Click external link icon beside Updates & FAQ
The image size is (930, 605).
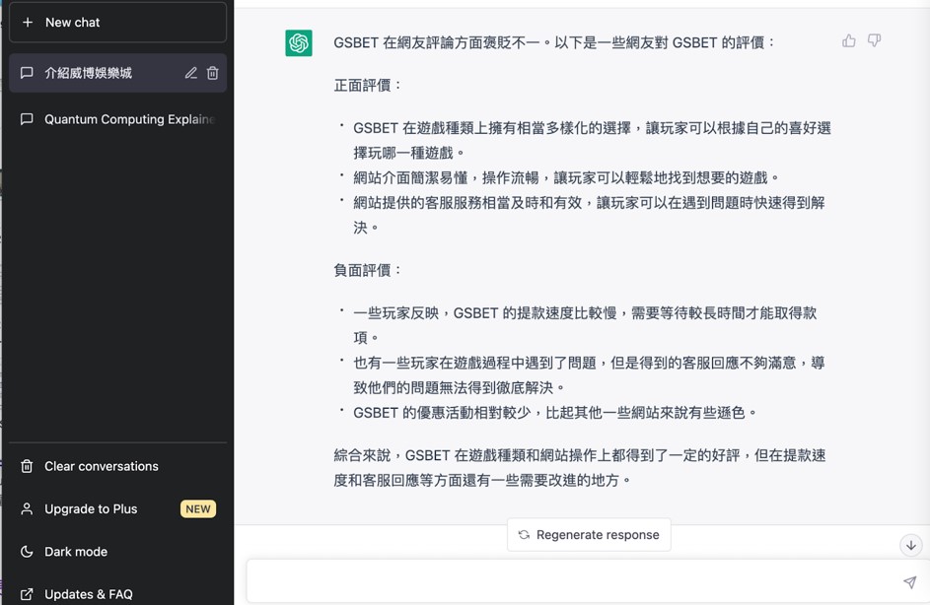(27, 594)
